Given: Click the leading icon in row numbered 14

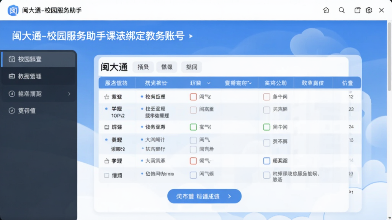Looking at the screenshot, I should (107, 161).
